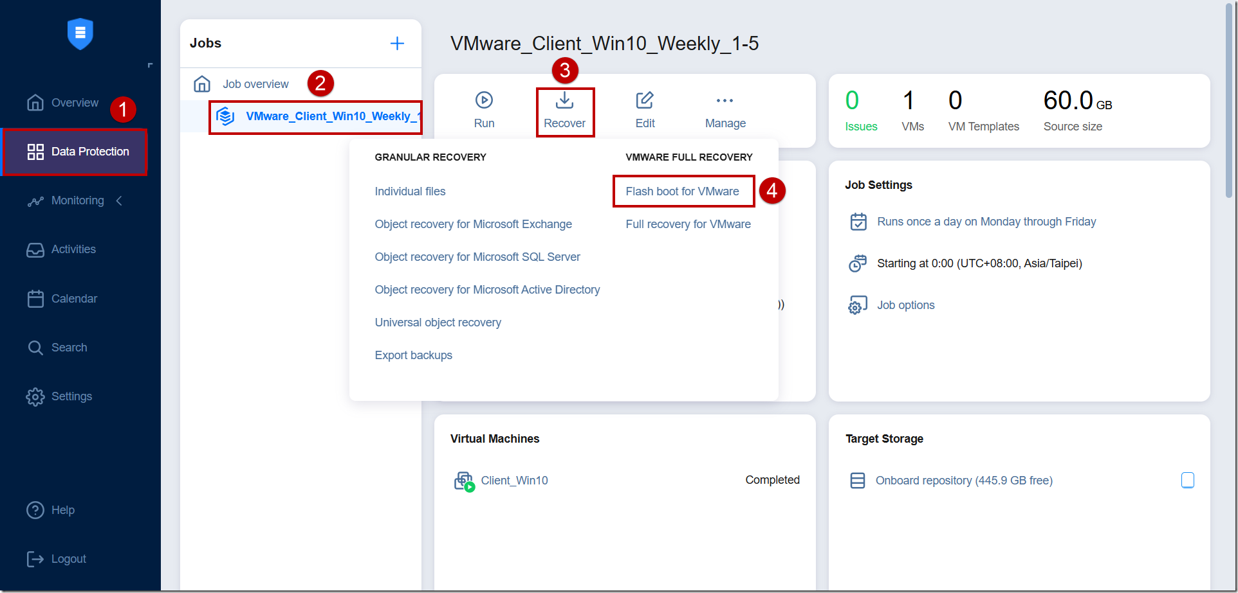
Task: Click the Logout arrow icon
Action: pyautogui.click(x=35, y=559)
